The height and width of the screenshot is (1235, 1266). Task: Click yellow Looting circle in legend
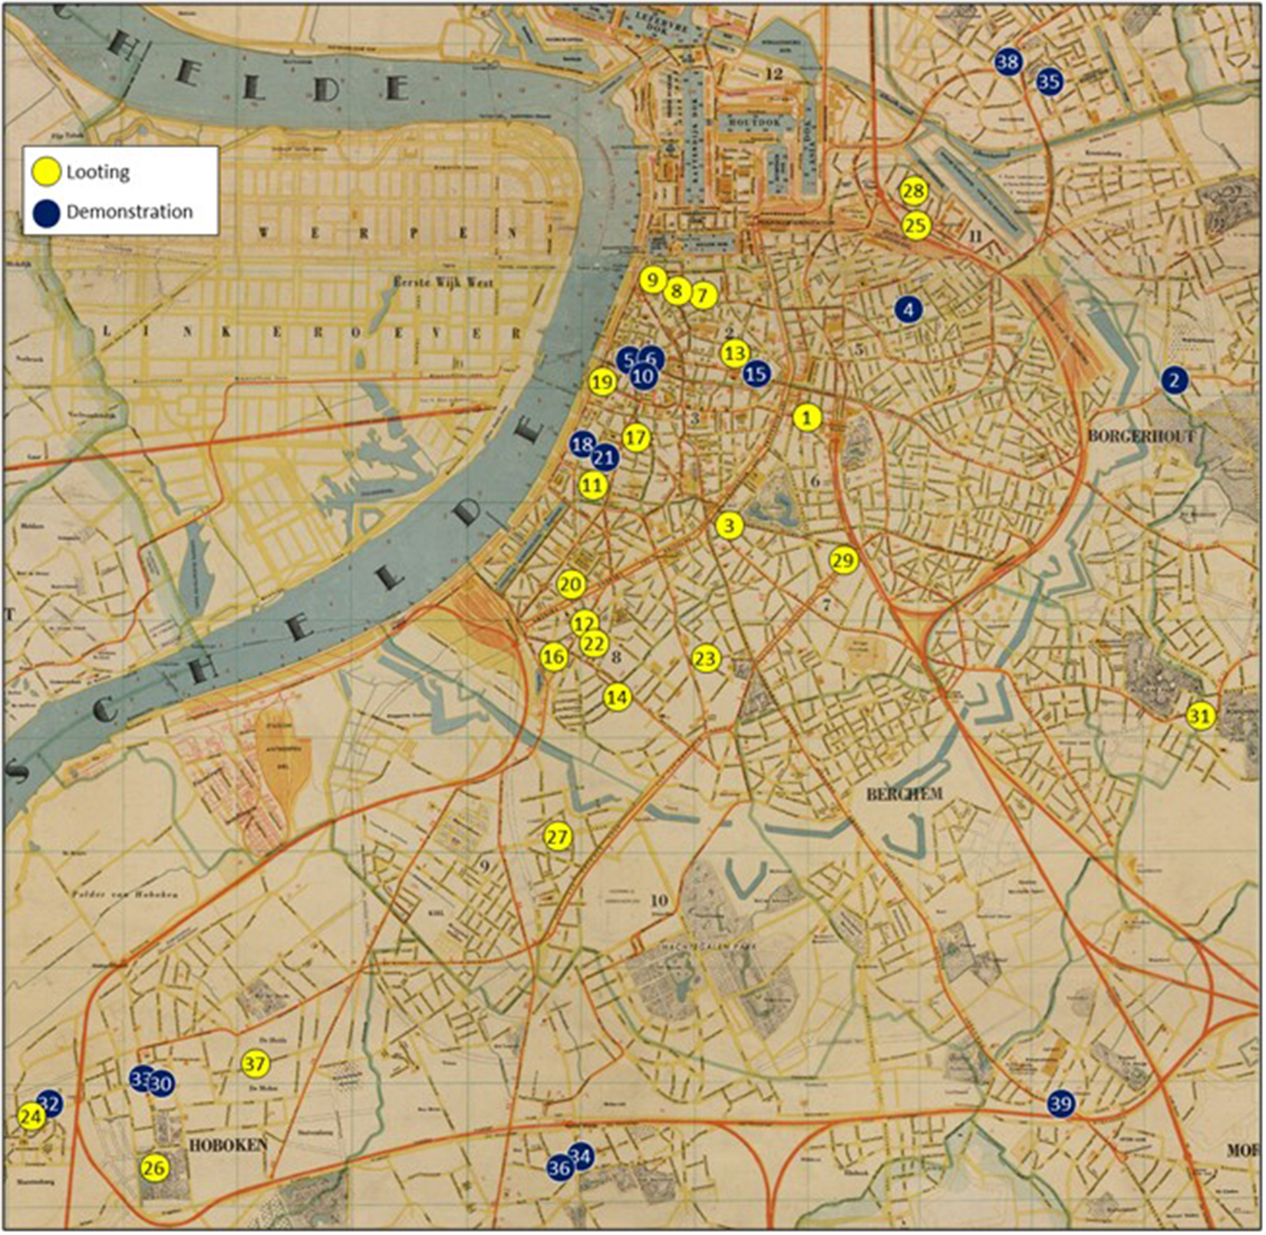[x=46, y=172]
